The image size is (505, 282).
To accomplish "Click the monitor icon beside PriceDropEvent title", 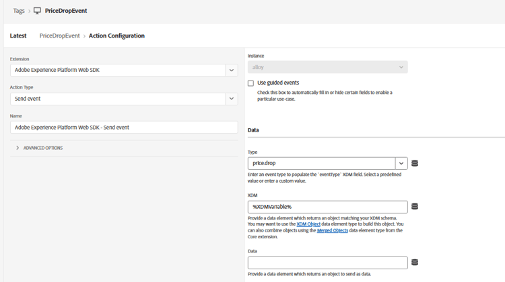I will pos(37,11).
